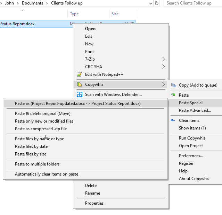Click the sort chevron above Name column

[x=22, y=10]
